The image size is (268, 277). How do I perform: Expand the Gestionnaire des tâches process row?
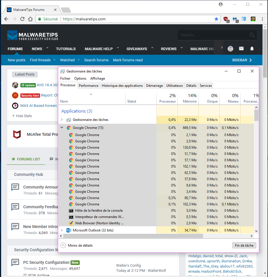click(62, 120)
